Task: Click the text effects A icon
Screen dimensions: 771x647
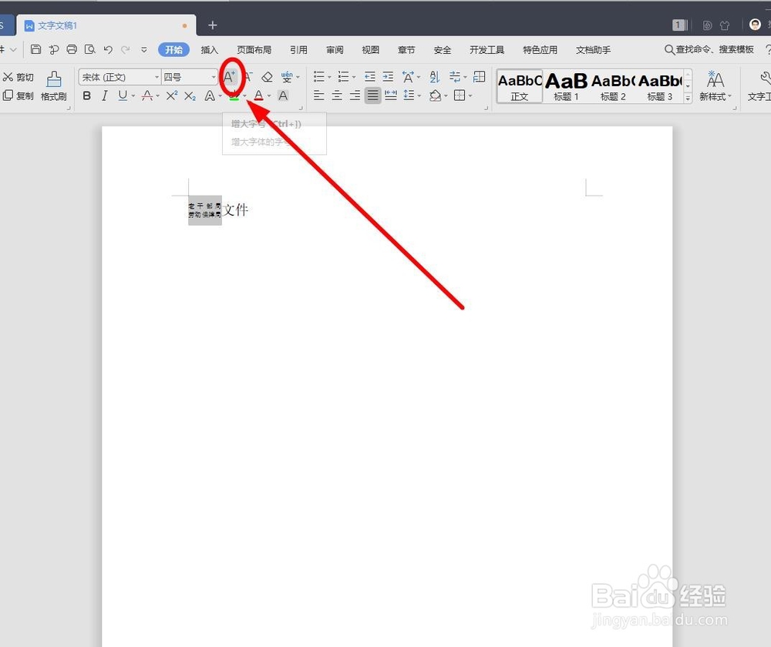Action: [x=210, y=96]
